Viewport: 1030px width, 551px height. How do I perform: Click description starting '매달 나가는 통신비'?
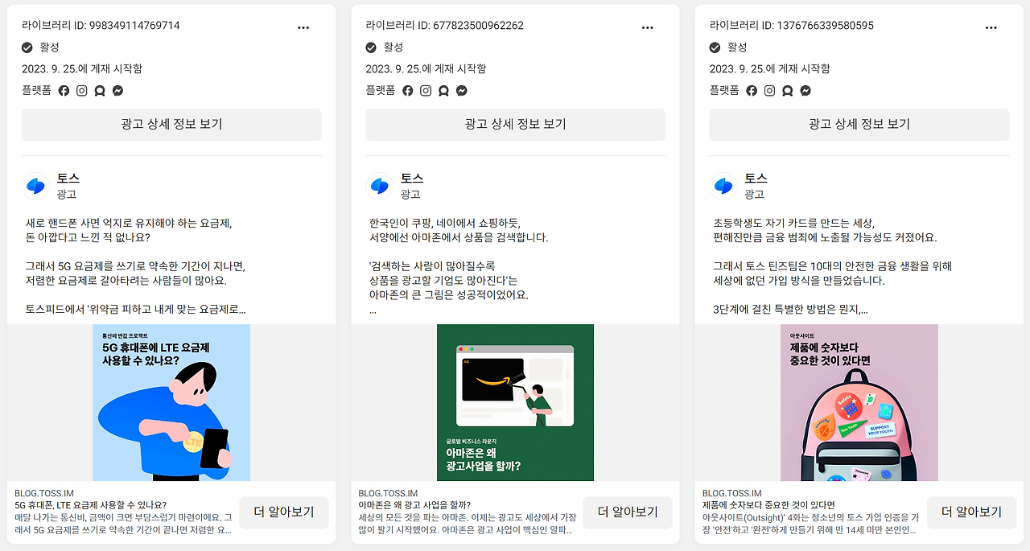124,524
